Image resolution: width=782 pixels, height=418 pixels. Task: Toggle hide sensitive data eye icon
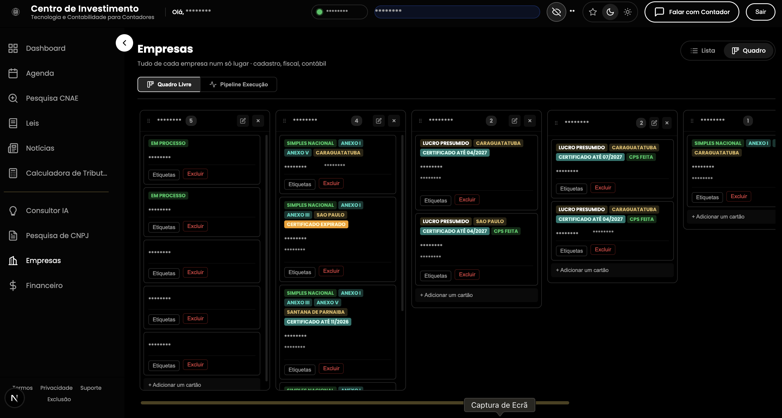(556, 12)
